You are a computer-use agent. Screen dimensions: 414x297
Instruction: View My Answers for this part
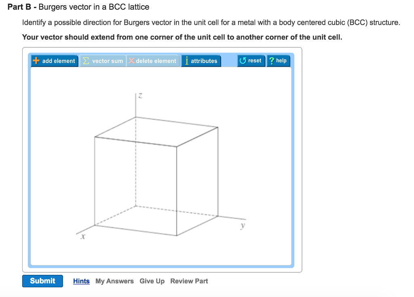coord(114,281)
